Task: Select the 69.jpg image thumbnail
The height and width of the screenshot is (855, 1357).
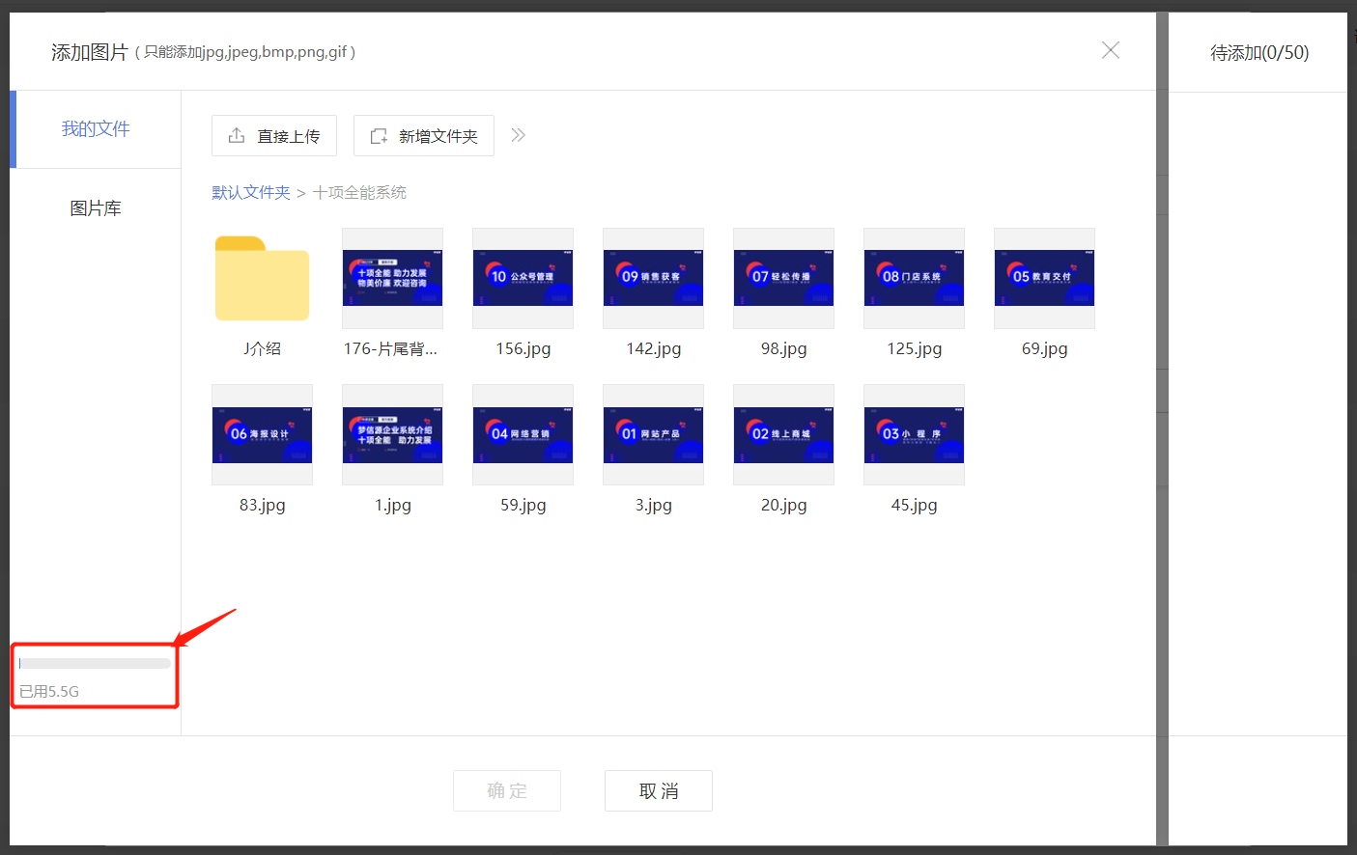Action: click(x=1044, y=279)
